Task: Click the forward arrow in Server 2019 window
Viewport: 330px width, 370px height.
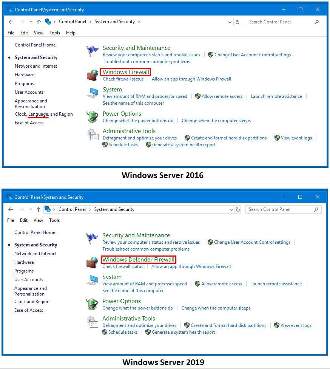Action: pos(22,209)
